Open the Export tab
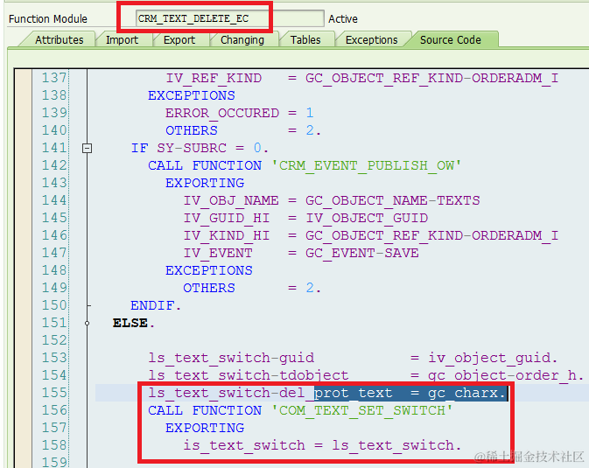This screenshot has height=468, width=589. pyautogui.click(x=179, y=40)
